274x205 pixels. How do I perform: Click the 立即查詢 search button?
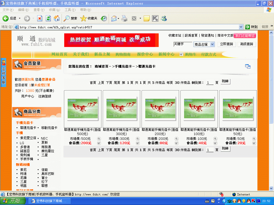pos(226,44)
